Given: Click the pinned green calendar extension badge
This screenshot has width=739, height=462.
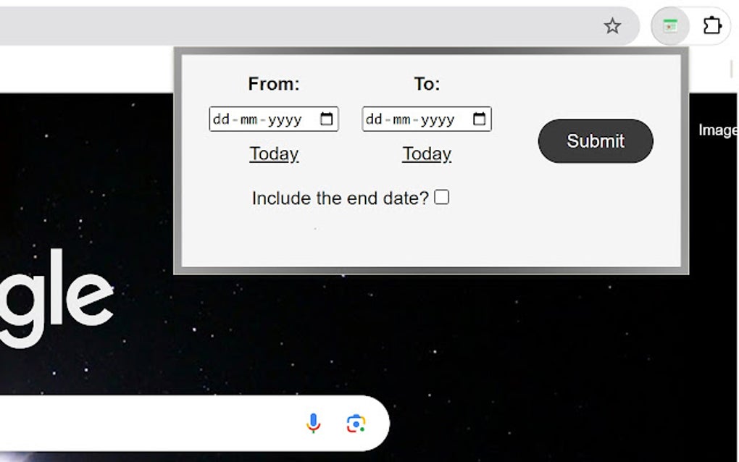Looking at the screenshot, I should point(668,25).
